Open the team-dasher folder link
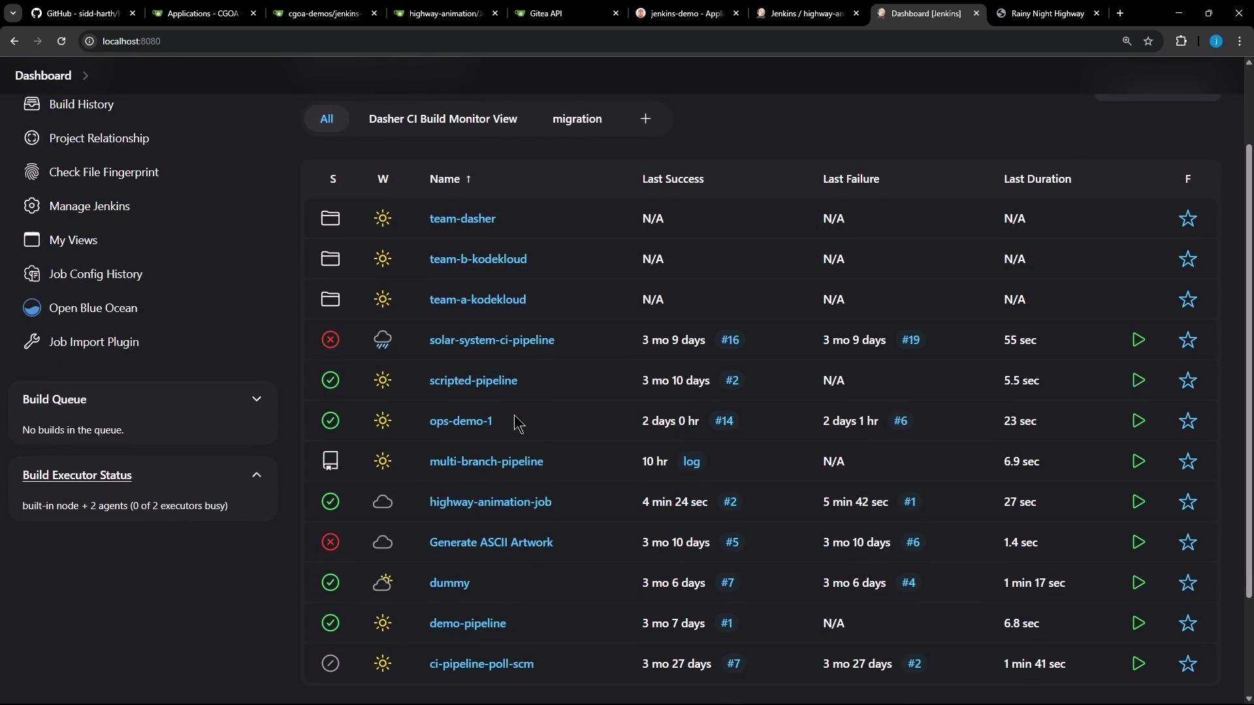This screenshot has width=1254, height=705. pyautogui.click(x=462, y=219)
